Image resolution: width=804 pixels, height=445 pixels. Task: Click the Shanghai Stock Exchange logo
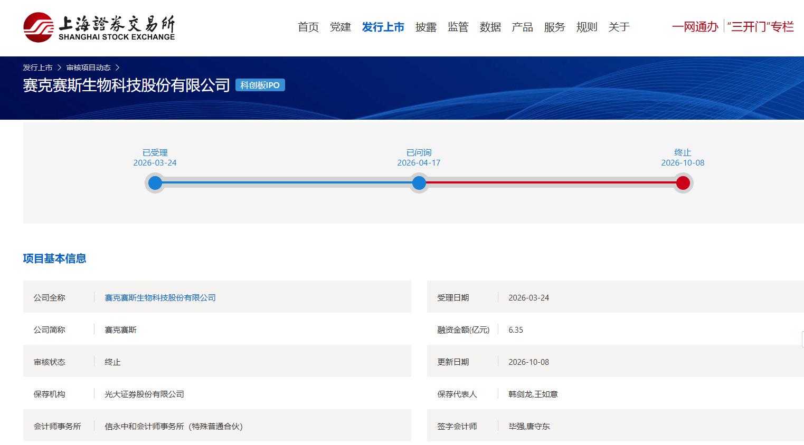pos(99,27)
